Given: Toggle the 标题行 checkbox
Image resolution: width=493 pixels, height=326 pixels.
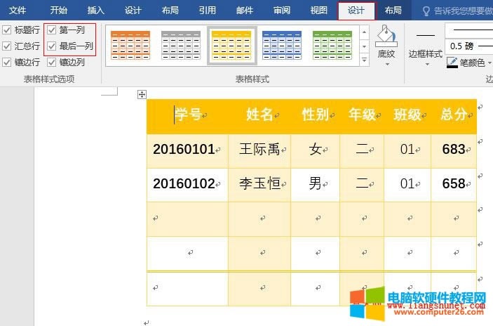Looking at the screenshot, I should coord(6,30).
